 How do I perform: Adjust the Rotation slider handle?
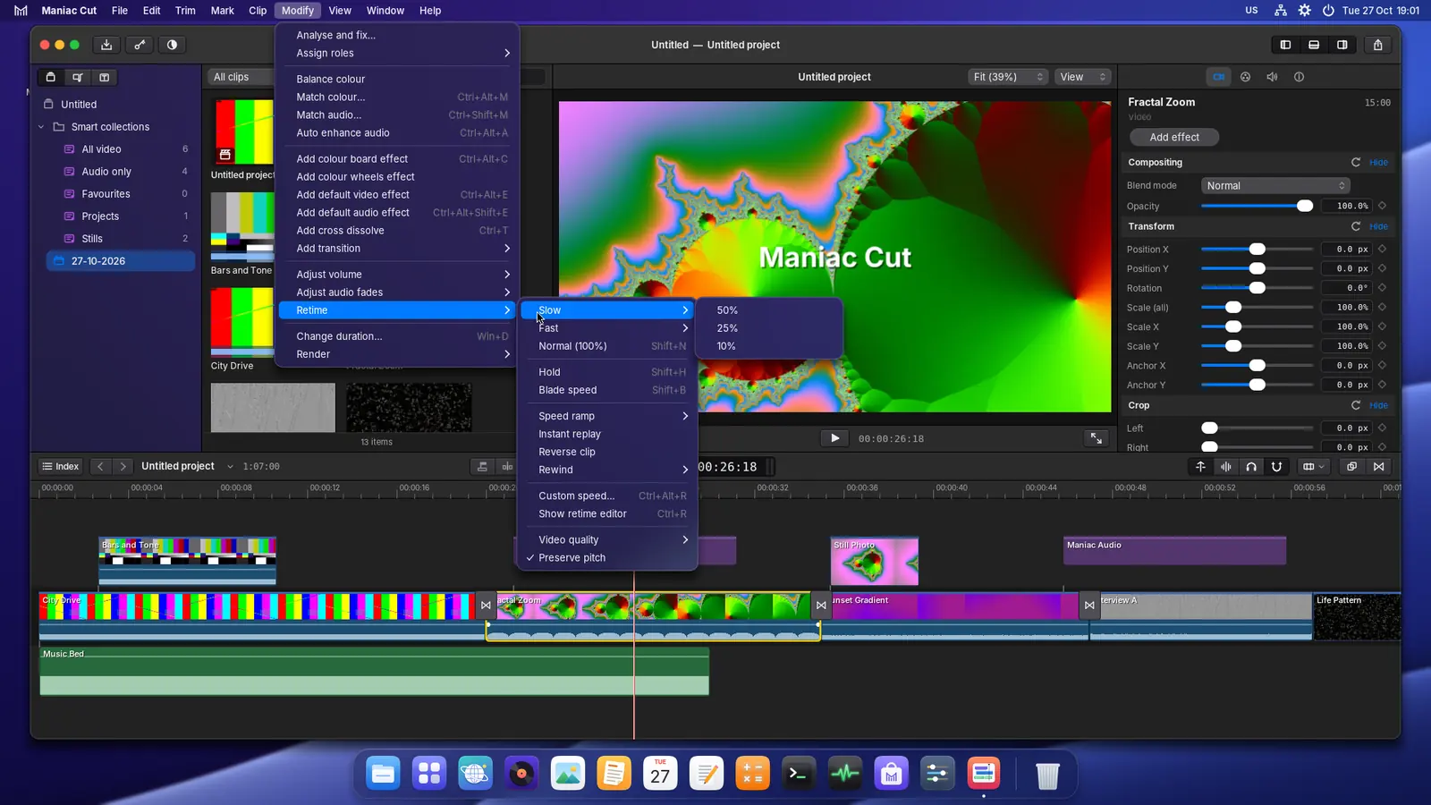tap(1257, 288)
